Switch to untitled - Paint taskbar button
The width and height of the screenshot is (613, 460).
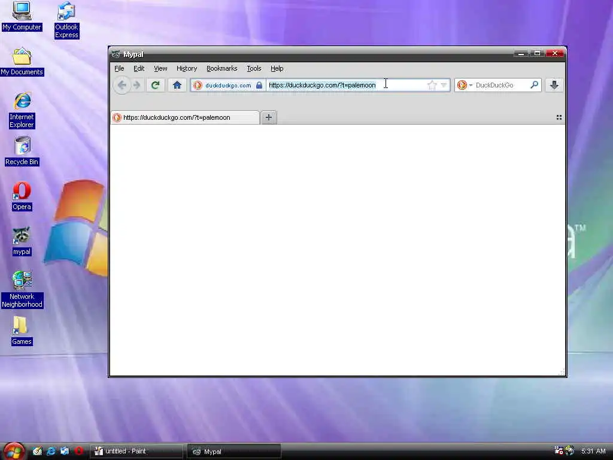pyautogui.click(x=136, y=452)
